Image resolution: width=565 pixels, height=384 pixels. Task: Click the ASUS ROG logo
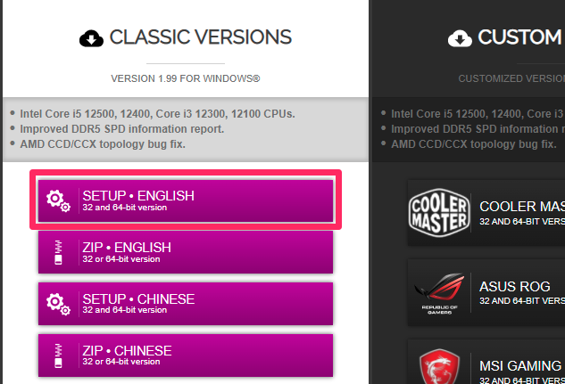tap(439, 293)
